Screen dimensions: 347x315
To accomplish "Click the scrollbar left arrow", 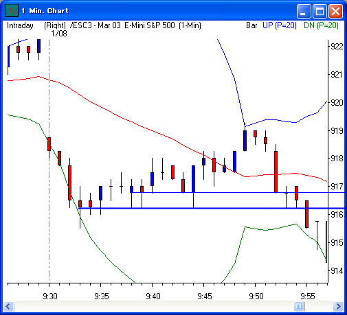I will click(x=9, y=306).
